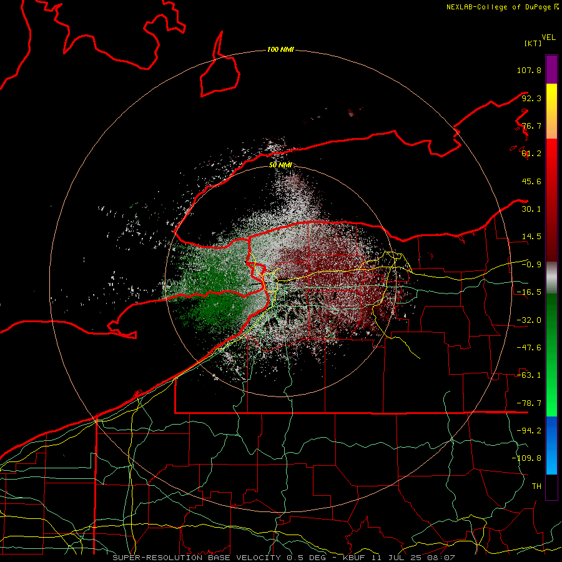Image resolution: width=562 pixels, height=562 pixels.
Task: Click the red segment of the color bar
Action: tap(551, 200)
